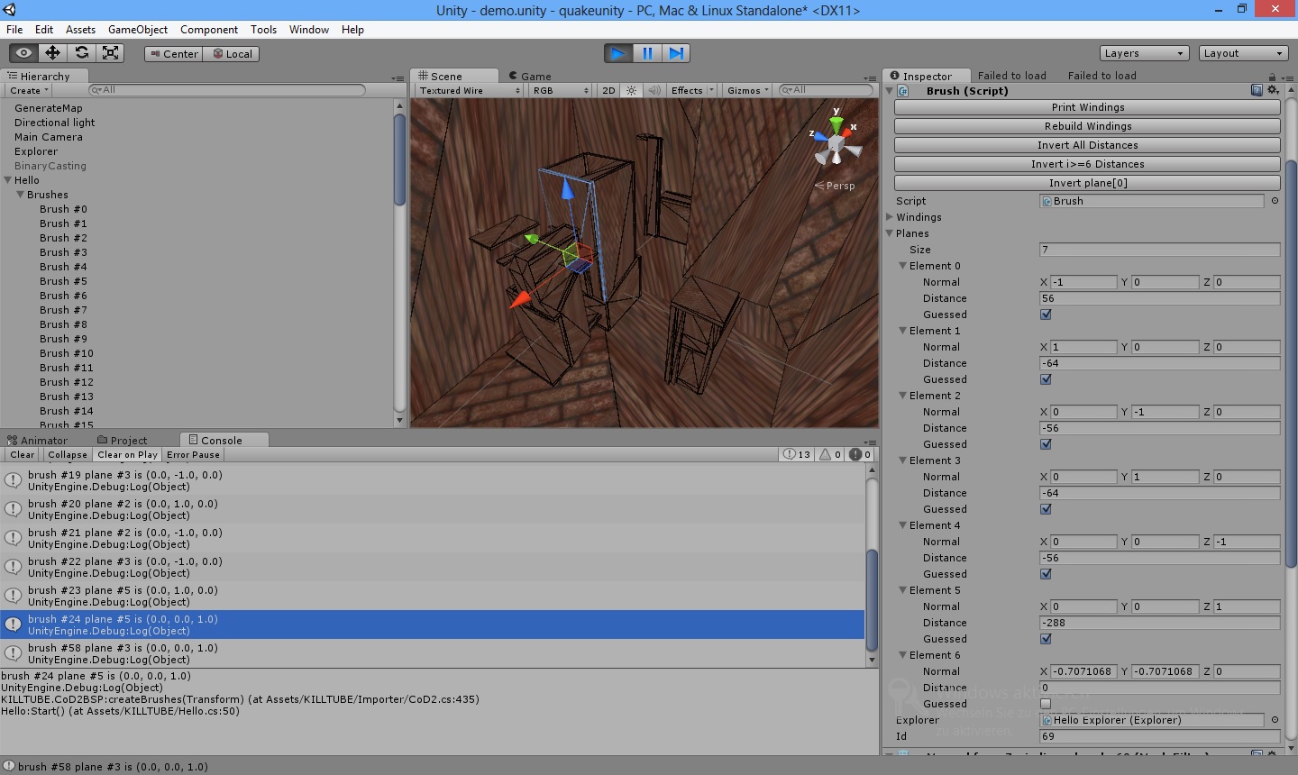Collapse the Planes foldout

(890, 233)
